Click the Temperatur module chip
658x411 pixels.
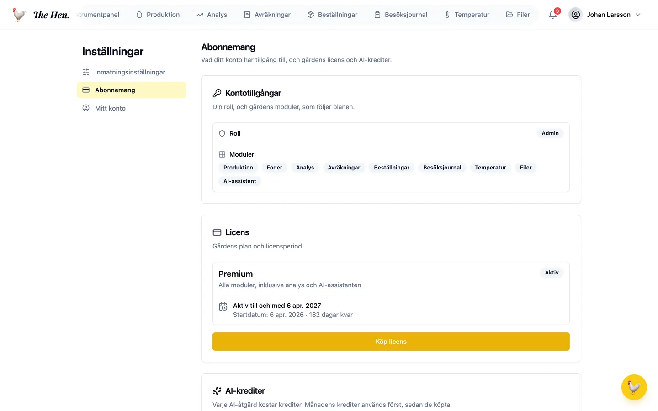coord(491,168)
